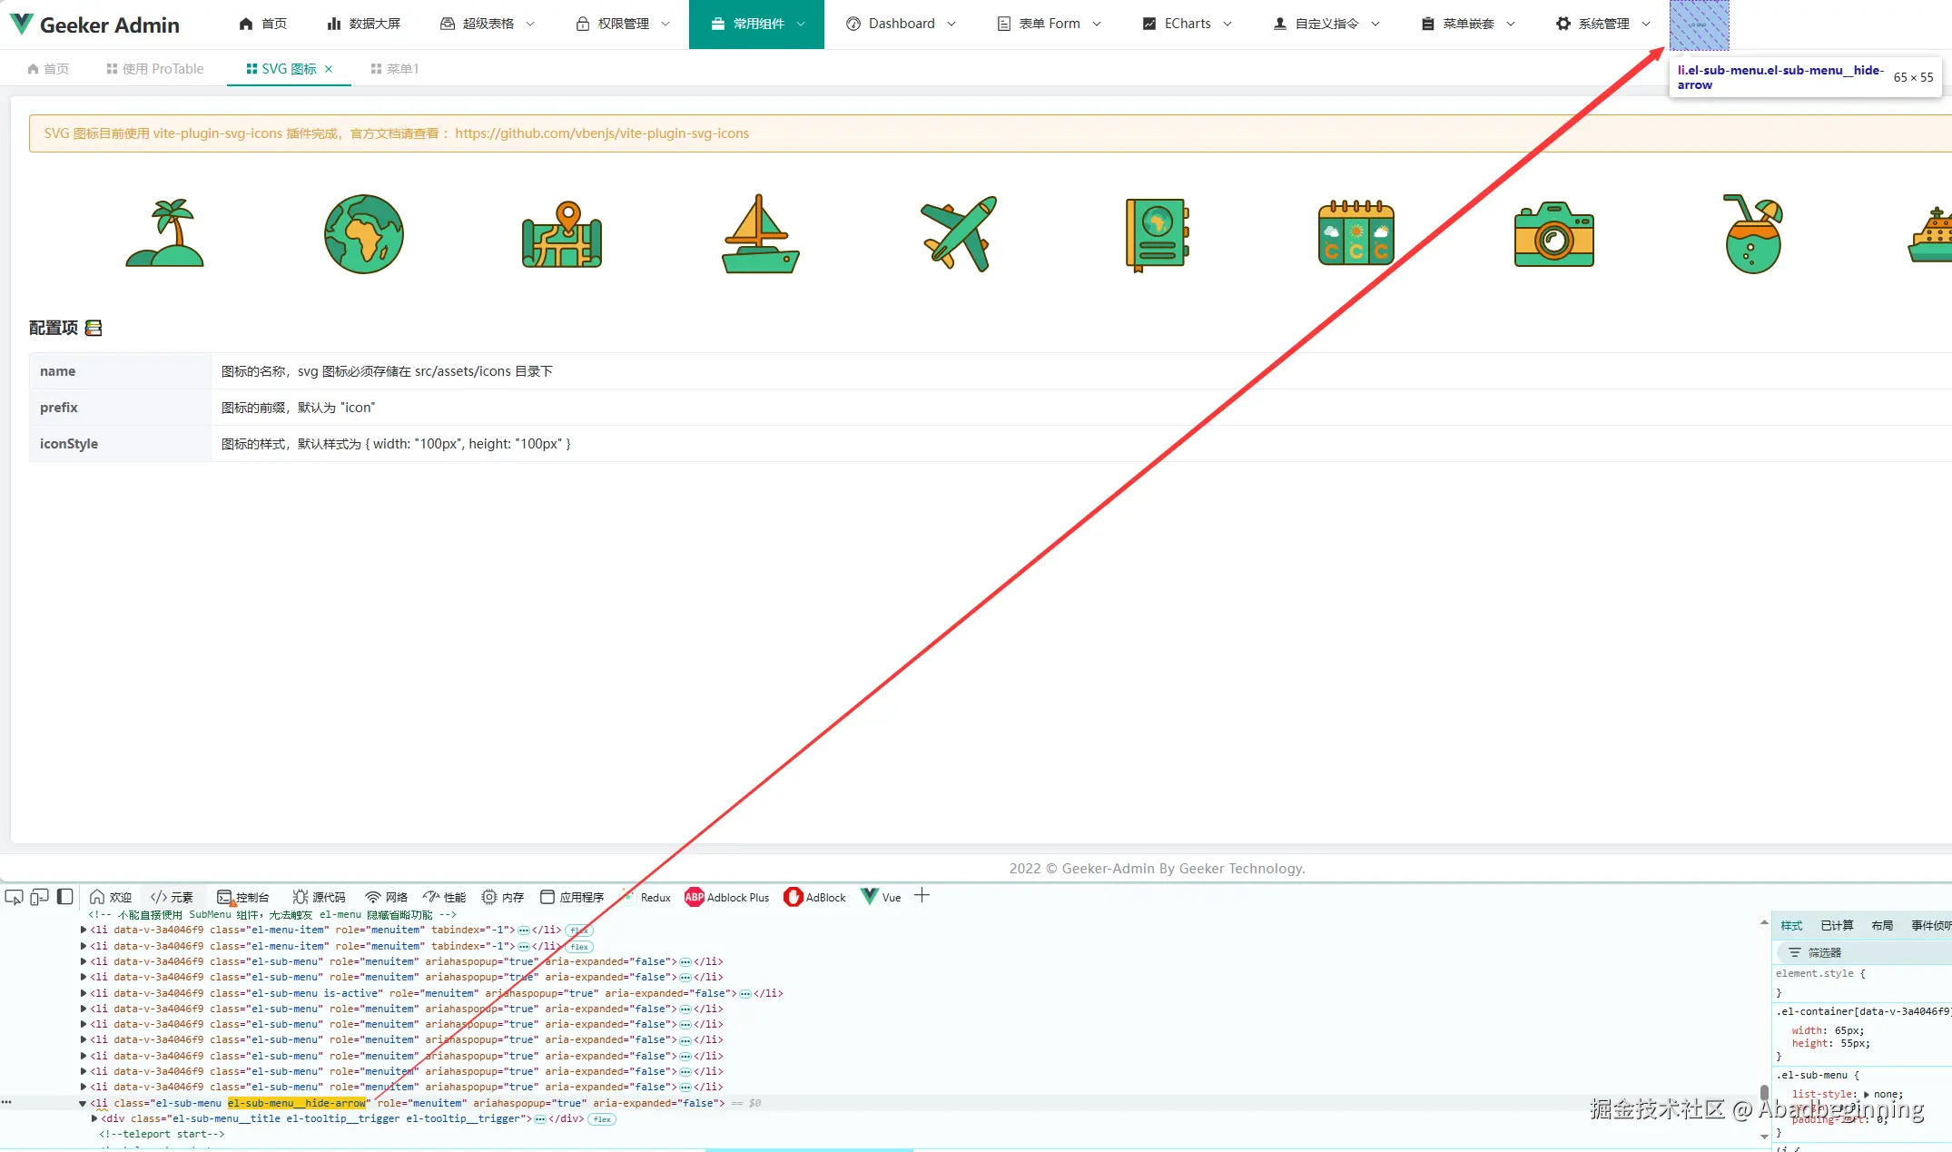This screenshot has width=1952, height=1152.
Task: Open the Vue DevTools panel
Action: [882, 897]
